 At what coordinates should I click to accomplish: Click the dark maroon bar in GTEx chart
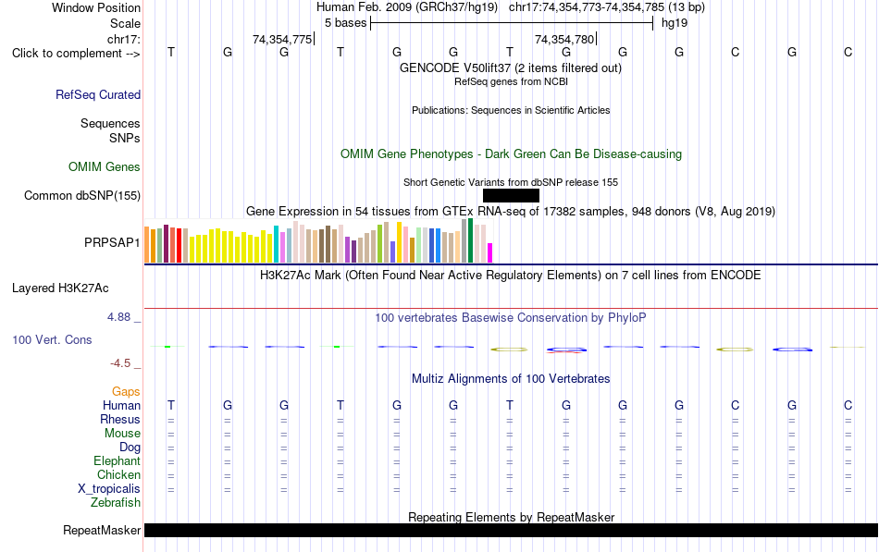[x=166, y=244]
